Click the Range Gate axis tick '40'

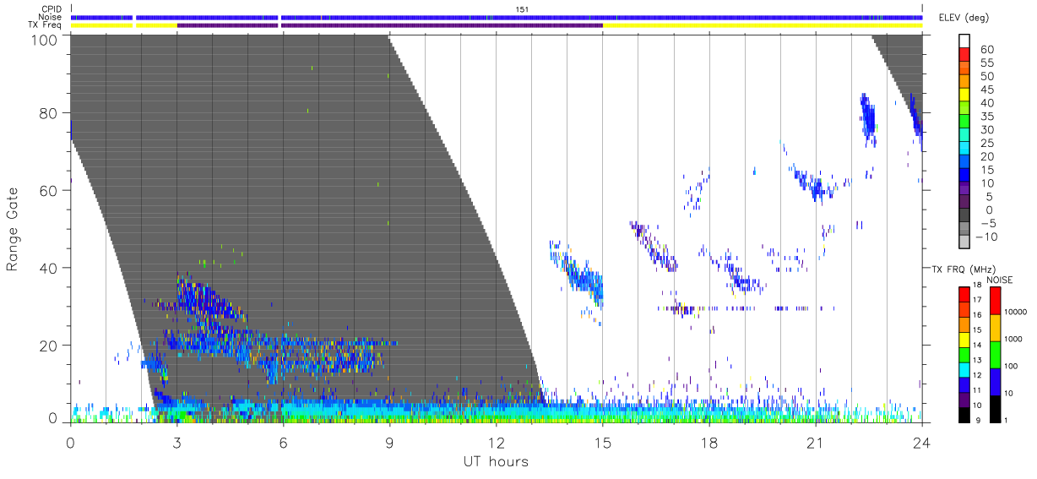[49, 269]
